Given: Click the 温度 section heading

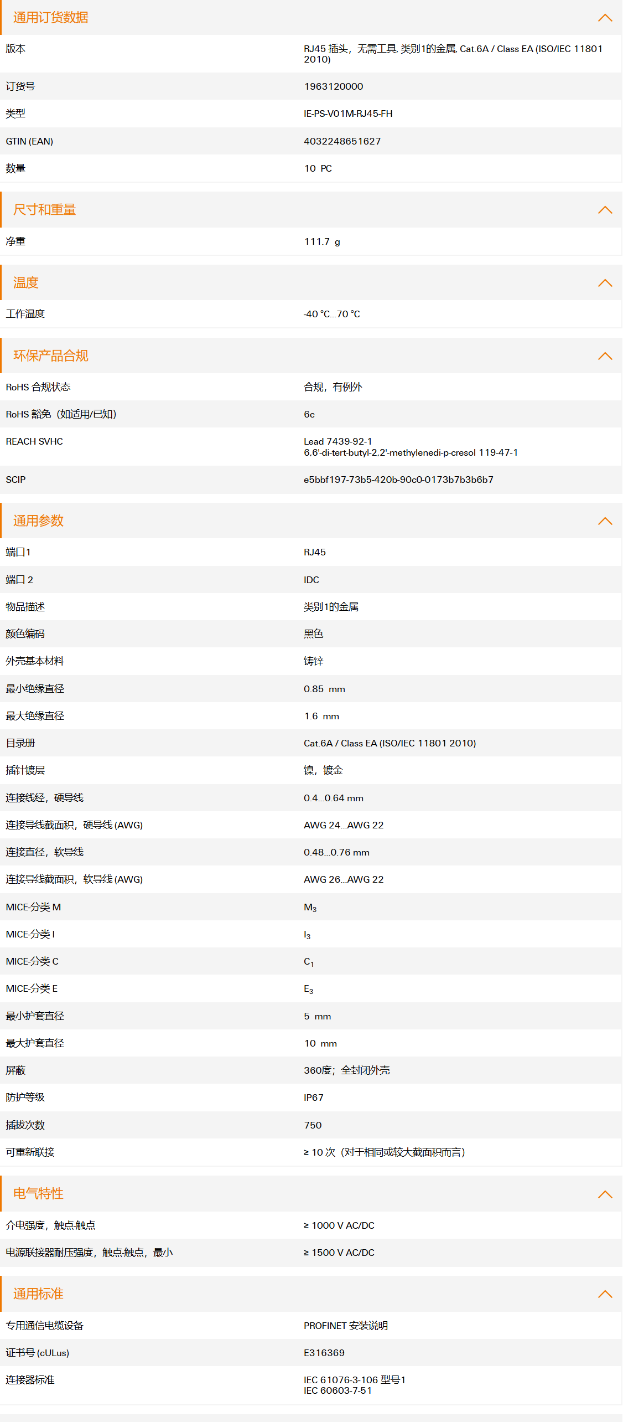Looking at the screenshot, I should tap(26, 283).
